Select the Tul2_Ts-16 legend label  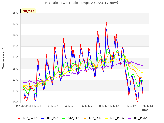pos(117,118)
